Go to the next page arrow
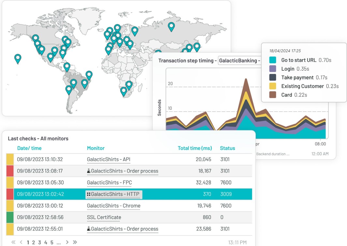 point(67,242)
